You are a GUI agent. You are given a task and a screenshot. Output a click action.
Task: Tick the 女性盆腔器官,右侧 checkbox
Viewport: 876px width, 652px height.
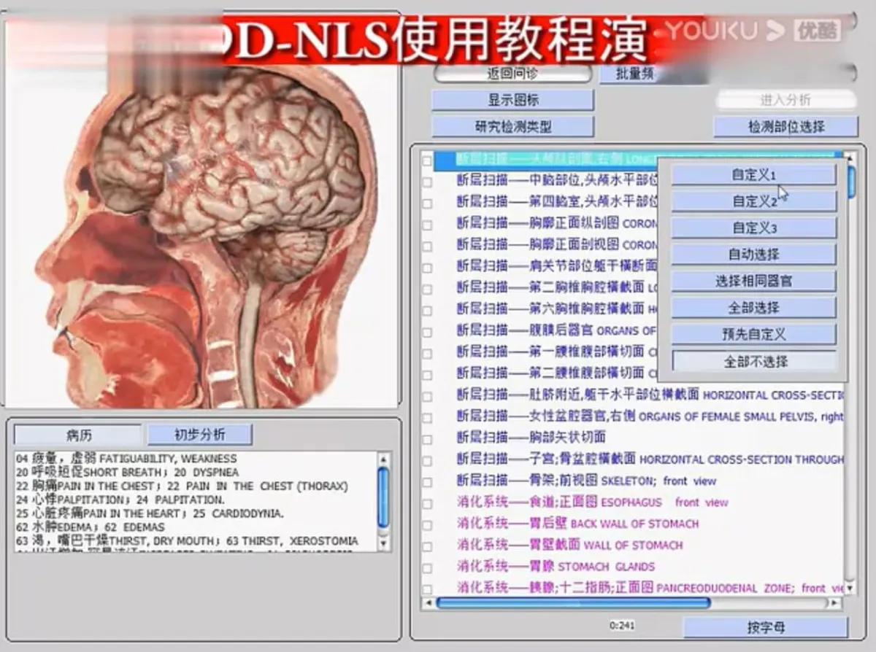pos(427,417)
